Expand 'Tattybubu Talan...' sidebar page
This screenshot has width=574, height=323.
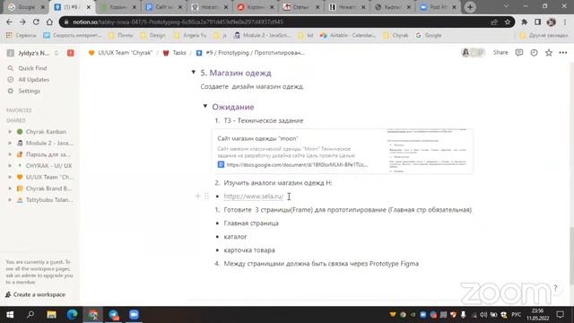(10, 199)
